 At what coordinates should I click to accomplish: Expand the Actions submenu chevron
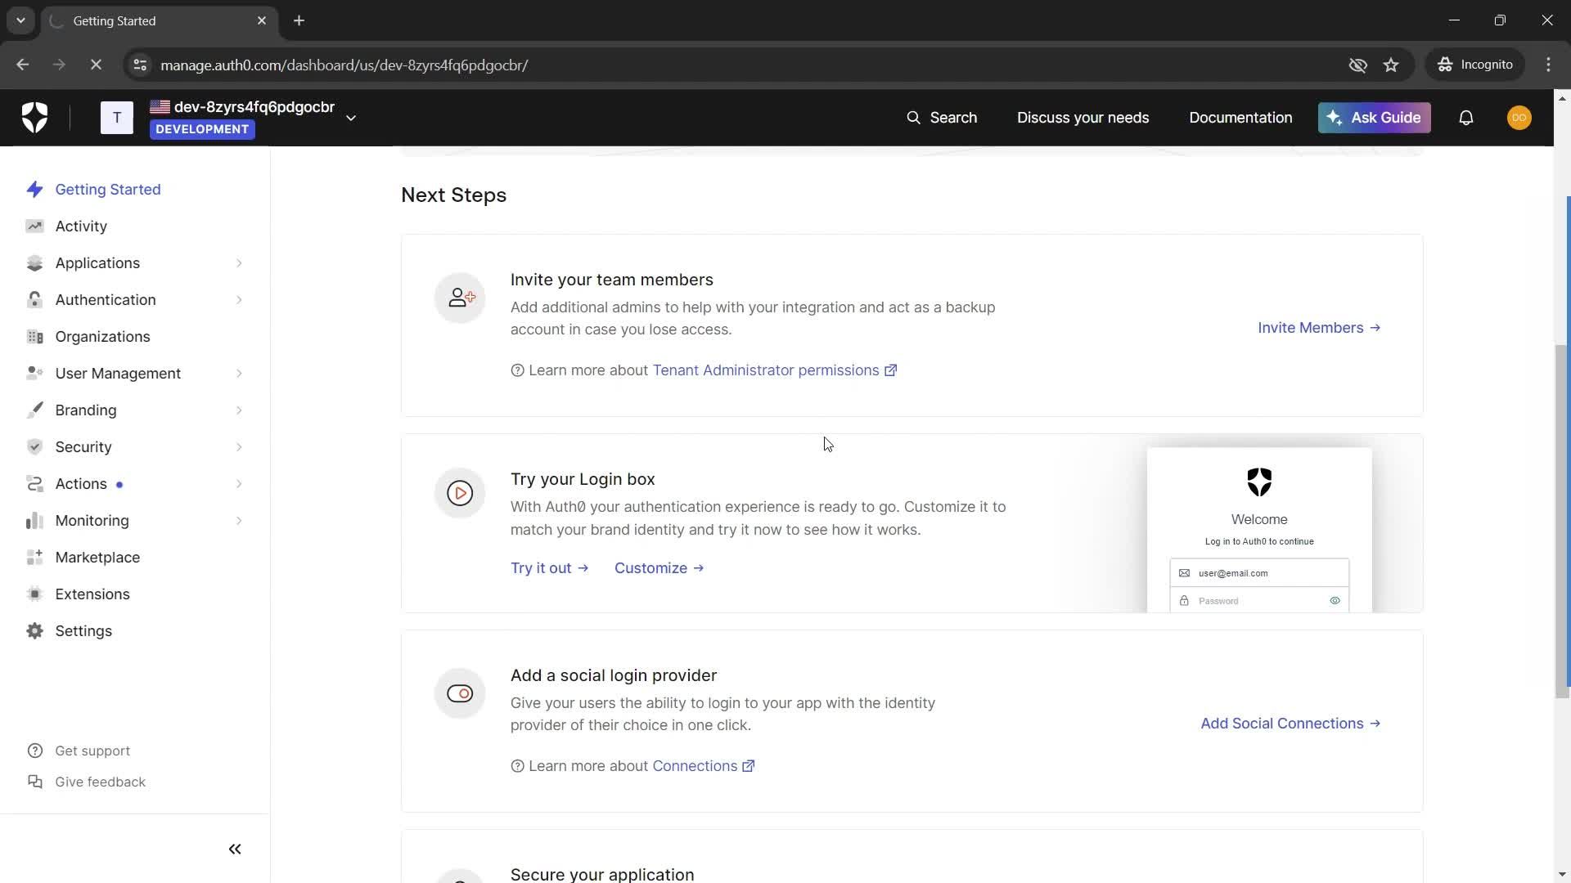click(239, 484)
